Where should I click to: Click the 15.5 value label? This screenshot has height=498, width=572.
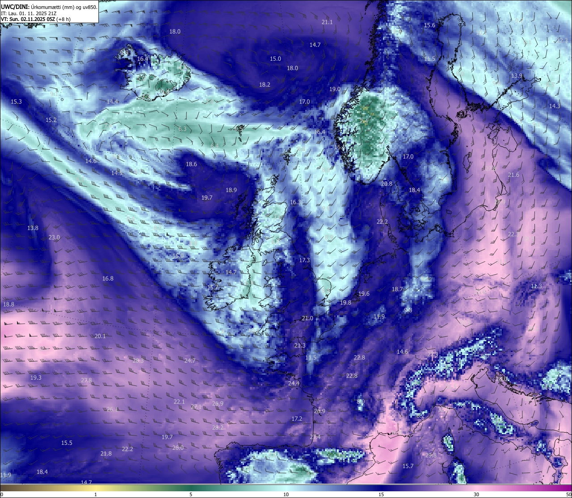coord(67,443)
